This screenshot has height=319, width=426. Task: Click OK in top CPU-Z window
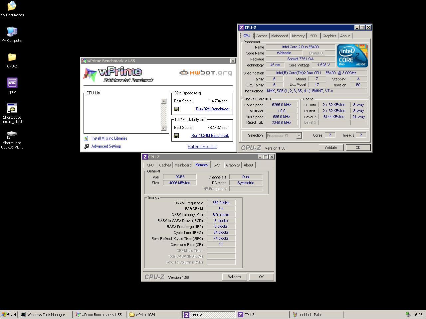pyautogui.click(x=358, y=148)
